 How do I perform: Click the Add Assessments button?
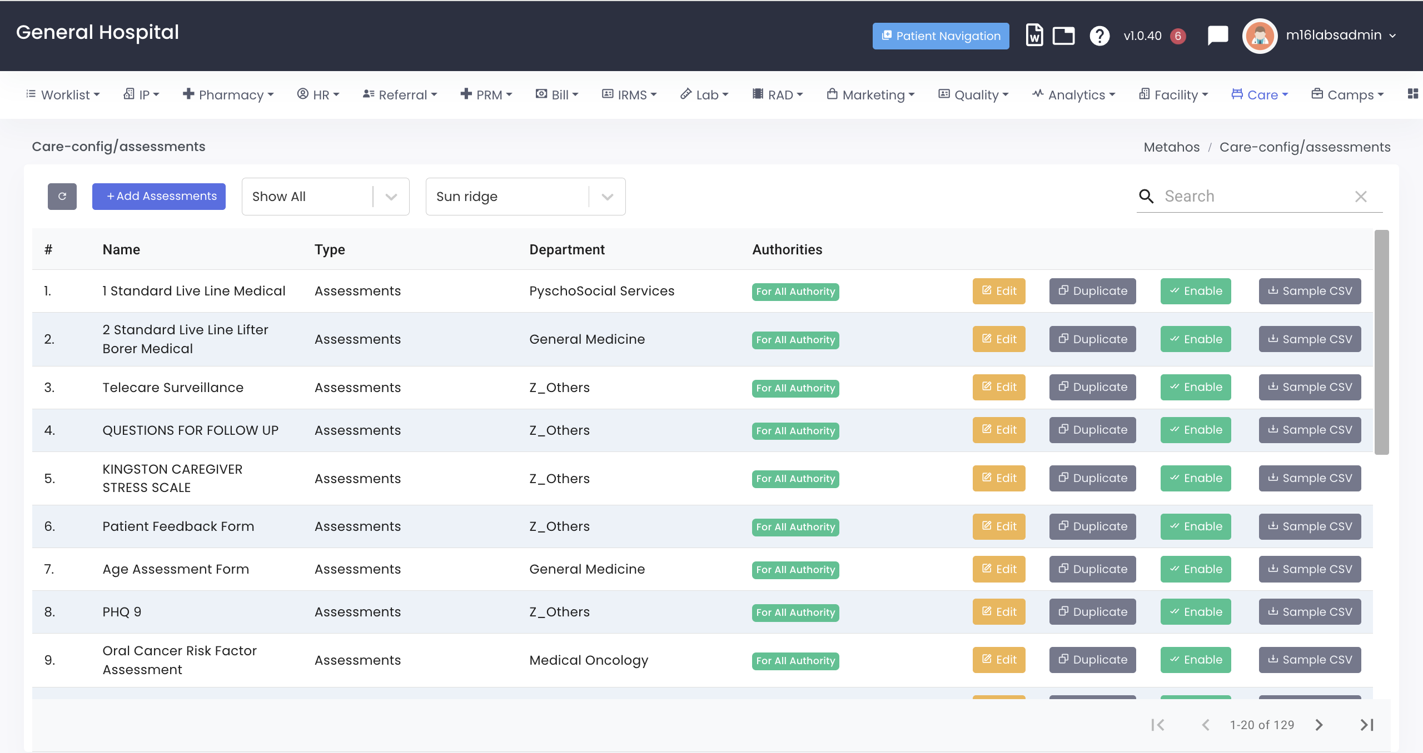(x=159, y=196)
